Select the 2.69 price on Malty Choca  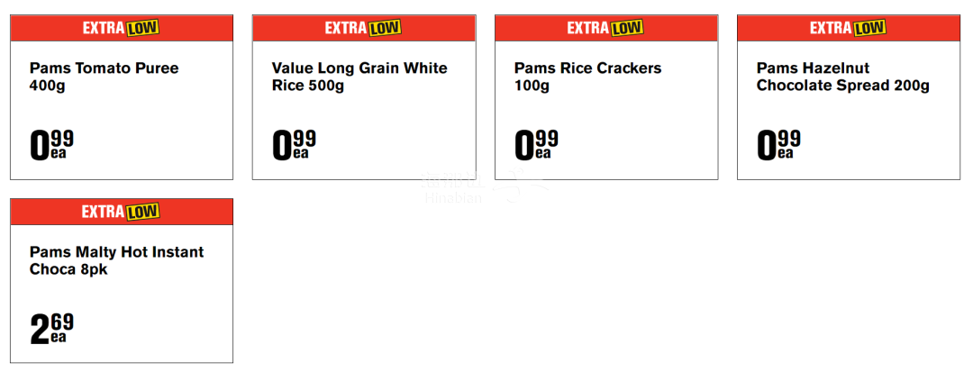pyautogui.click(x=51, y=330)
